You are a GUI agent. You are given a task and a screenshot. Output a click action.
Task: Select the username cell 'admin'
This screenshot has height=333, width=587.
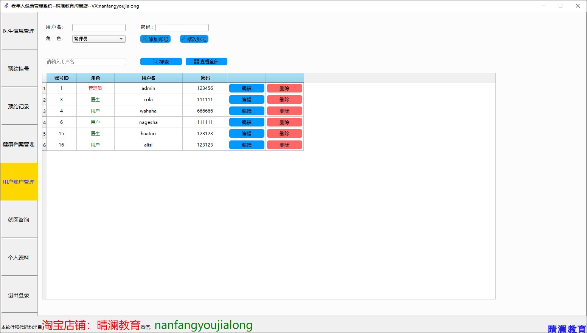(x=148, y=88)
